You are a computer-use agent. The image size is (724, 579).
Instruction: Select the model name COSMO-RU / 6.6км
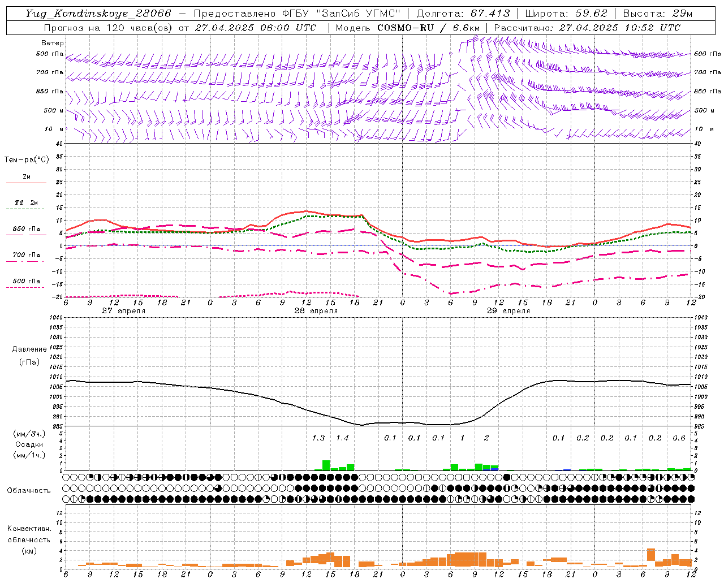(x=429, y=28)
